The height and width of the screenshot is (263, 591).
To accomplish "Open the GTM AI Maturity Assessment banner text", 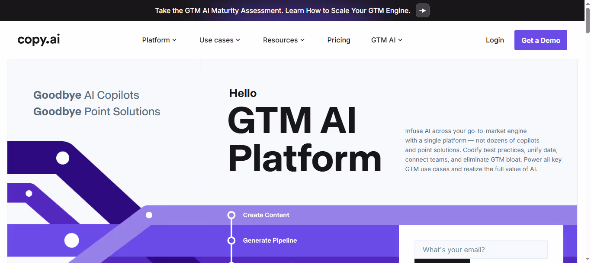I will tap(283, 10).
